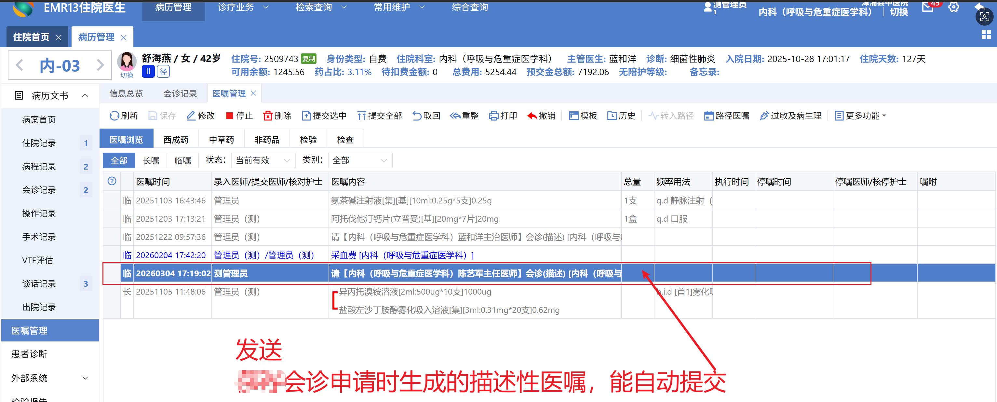Screen dimensions: 997x402
Task: Switch to the 西成药 tab
Action: (x=176, y=139)
